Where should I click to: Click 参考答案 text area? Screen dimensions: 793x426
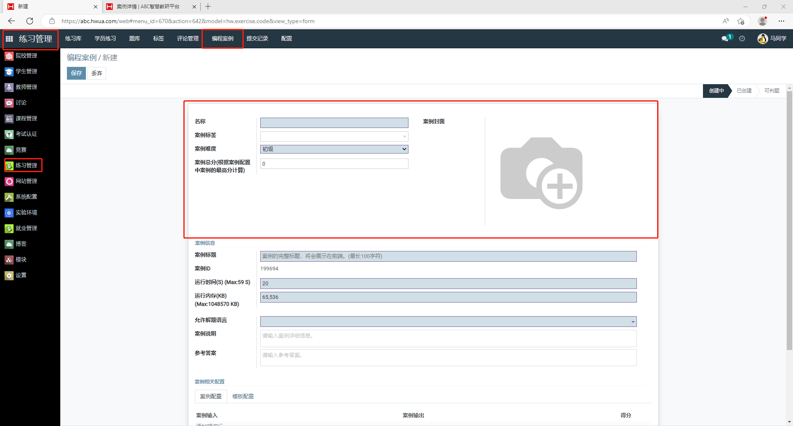448,357
